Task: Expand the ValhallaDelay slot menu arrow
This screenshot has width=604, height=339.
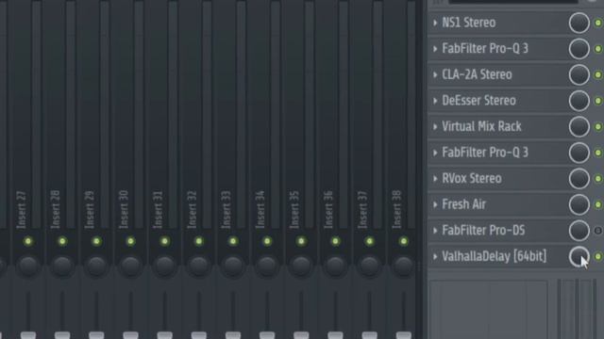Action: pyautogui.click(x=435, y=256)
